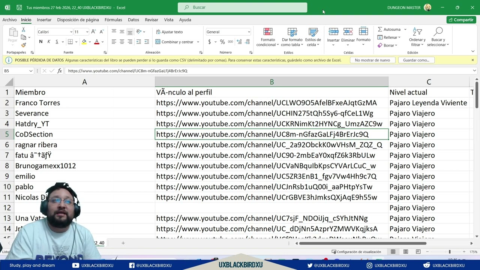The height and width of the screenshot is (270, 480).
Task: Open the Disposición de página tab
Action: point(78,20)
